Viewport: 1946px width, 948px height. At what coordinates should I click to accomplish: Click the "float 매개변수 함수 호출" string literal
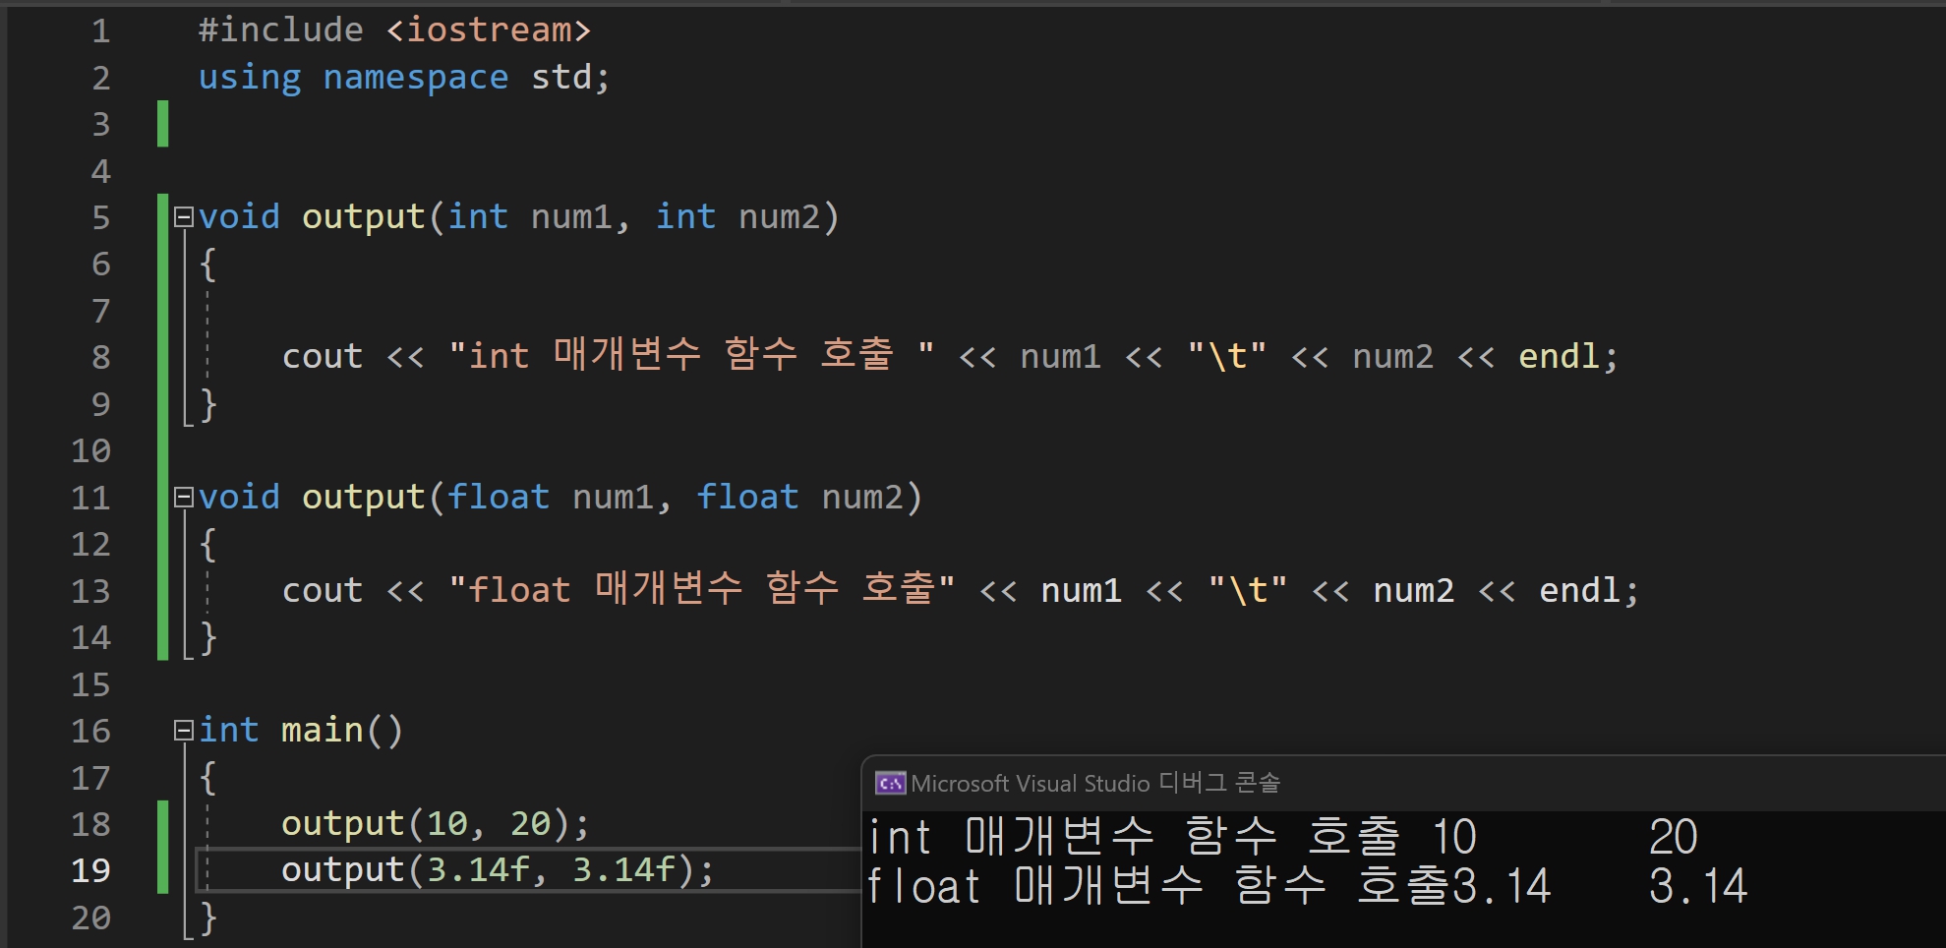click(x=701, y=589)
